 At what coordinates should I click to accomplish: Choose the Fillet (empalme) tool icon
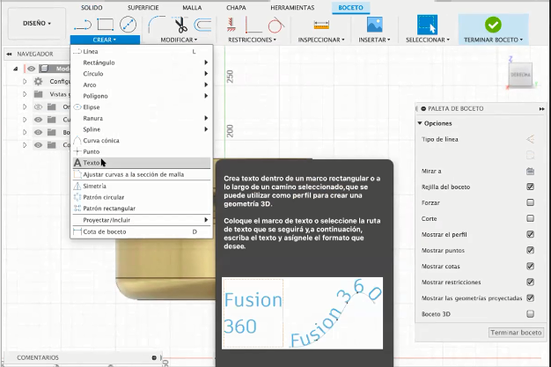[x=157, y=25]
